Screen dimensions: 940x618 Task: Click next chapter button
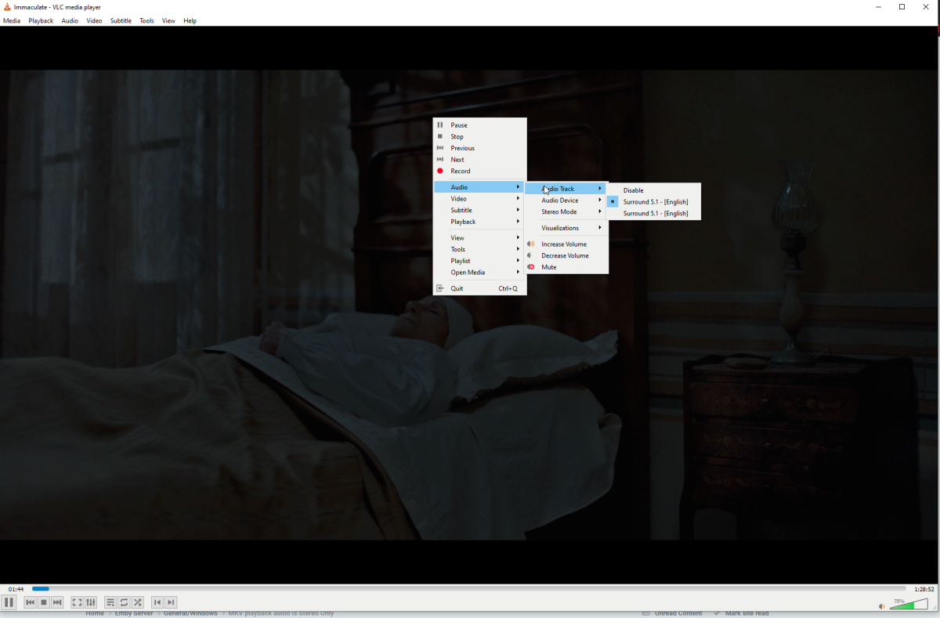click(x=171, y=602)
